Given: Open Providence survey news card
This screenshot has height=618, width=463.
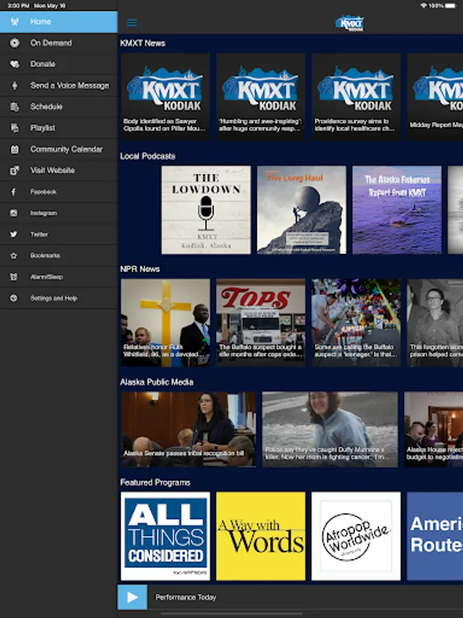Looking at the screenshot, I should (x=356, y=97).
